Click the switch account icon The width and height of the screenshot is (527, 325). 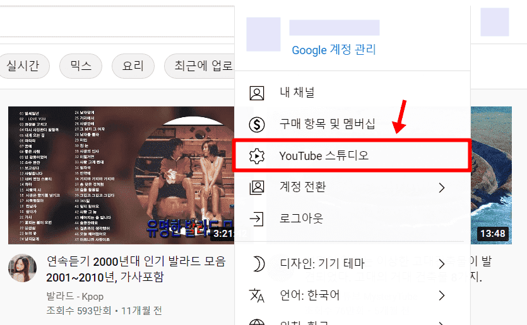[257, 188]
